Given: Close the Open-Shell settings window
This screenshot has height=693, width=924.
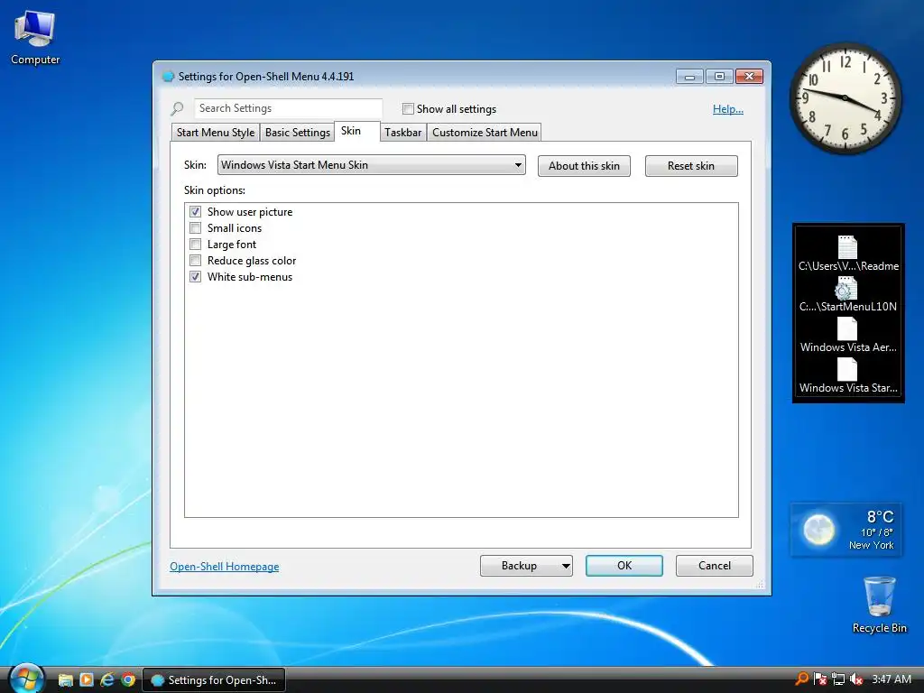Looking at the screenshot, I should (x=749, y=77).
